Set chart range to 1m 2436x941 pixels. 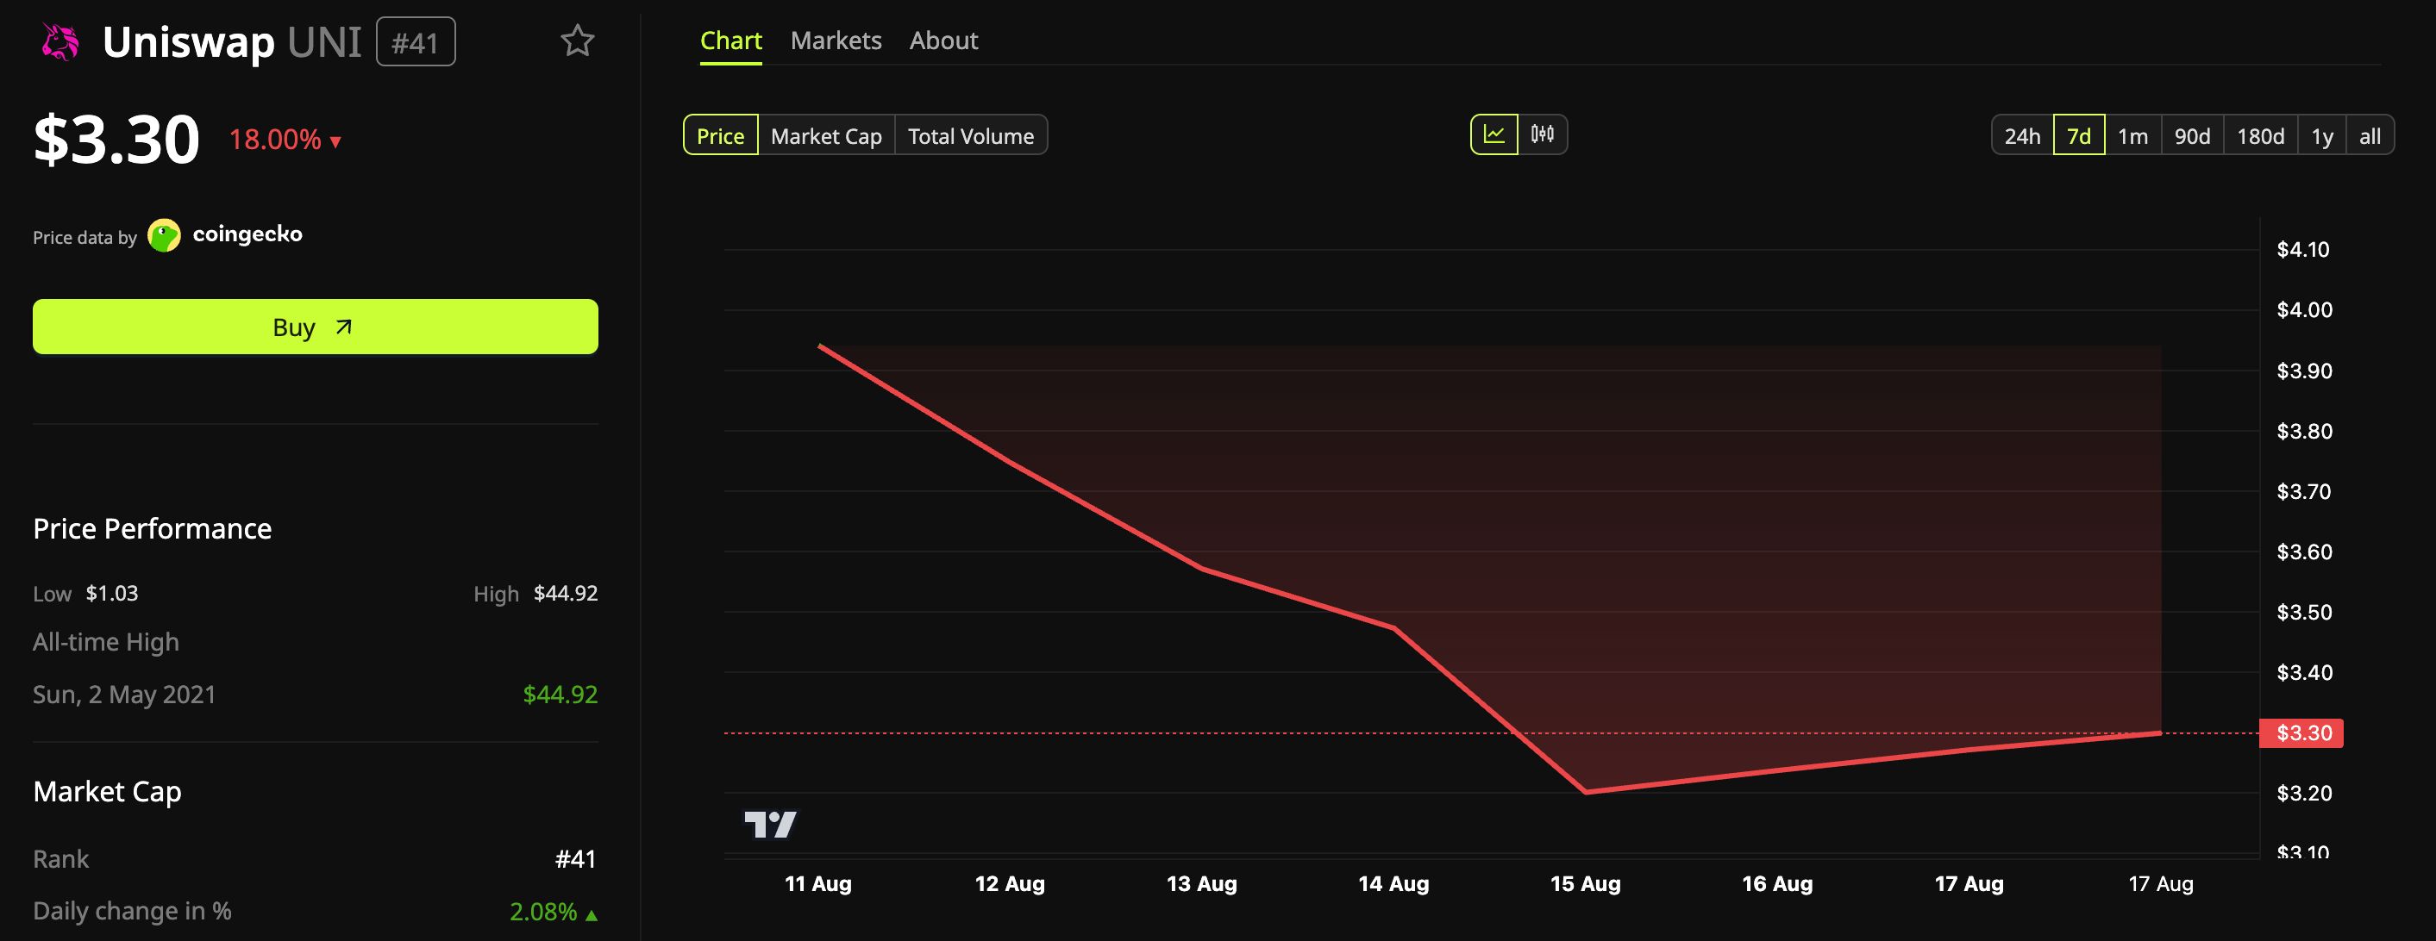[2132, 135]
